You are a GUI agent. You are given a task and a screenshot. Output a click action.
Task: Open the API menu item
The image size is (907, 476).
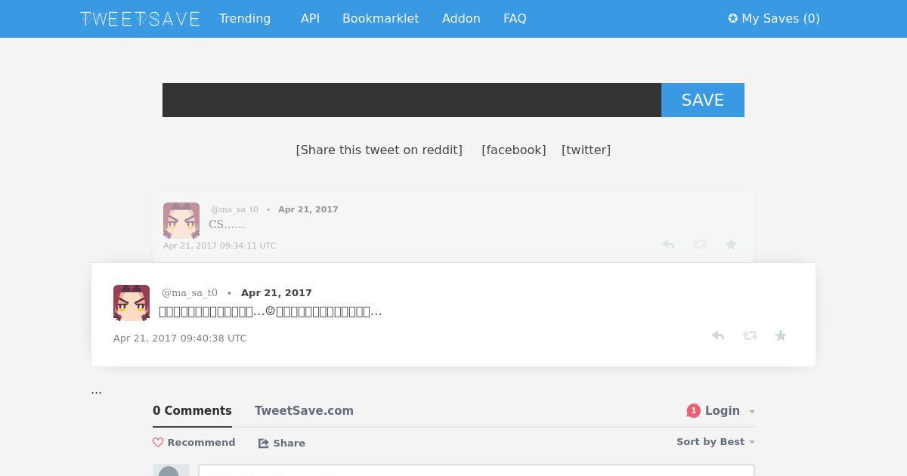click(310, 18)
